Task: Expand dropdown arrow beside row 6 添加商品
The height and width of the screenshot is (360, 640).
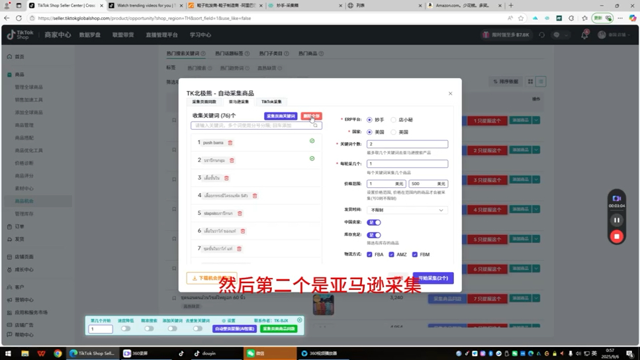Action: click(536, 269)
